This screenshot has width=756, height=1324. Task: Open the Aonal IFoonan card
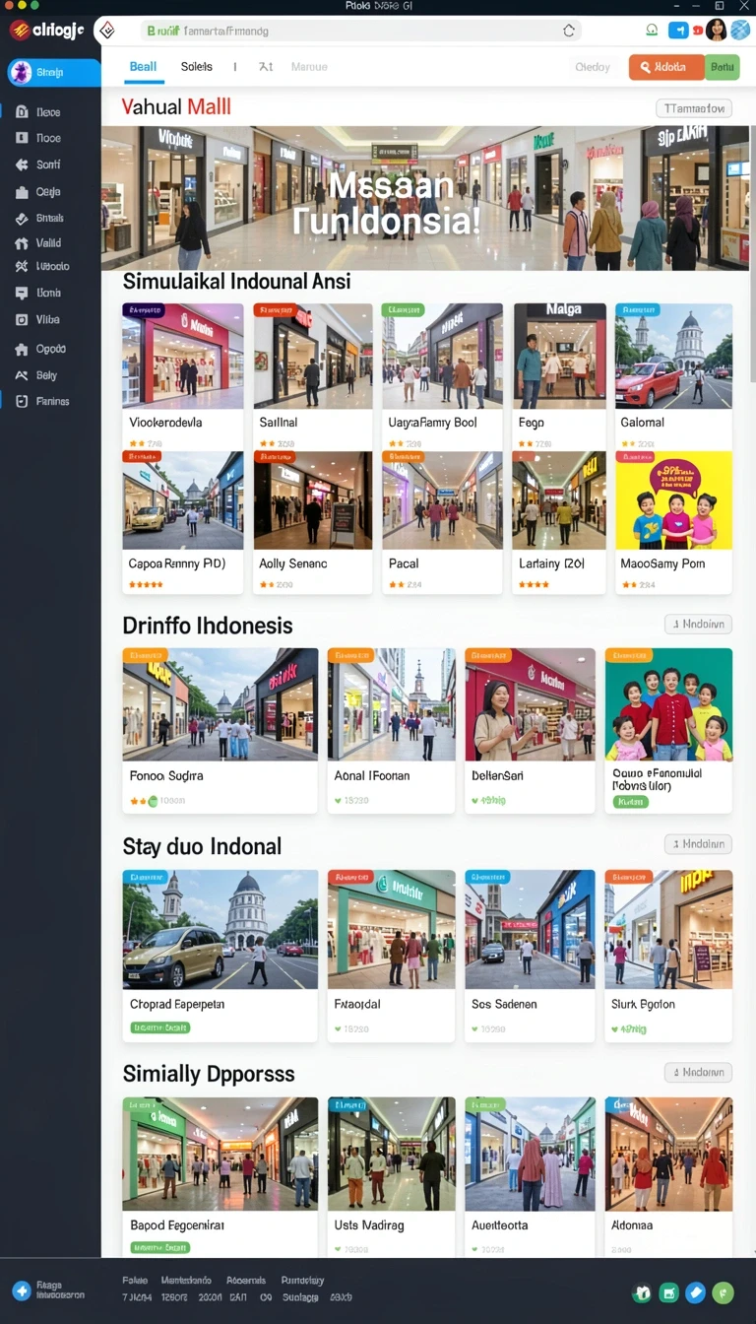pos(392,730)
